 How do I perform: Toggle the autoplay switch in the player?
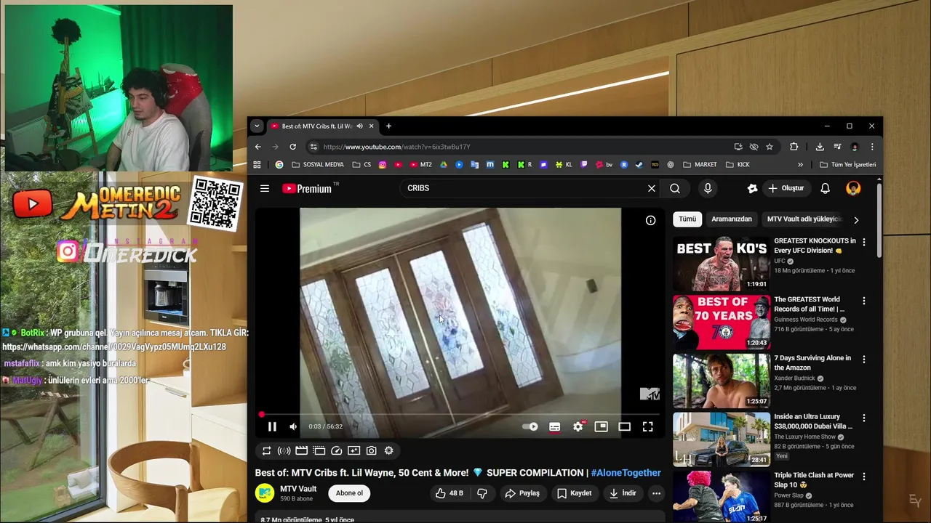(530, 427)
